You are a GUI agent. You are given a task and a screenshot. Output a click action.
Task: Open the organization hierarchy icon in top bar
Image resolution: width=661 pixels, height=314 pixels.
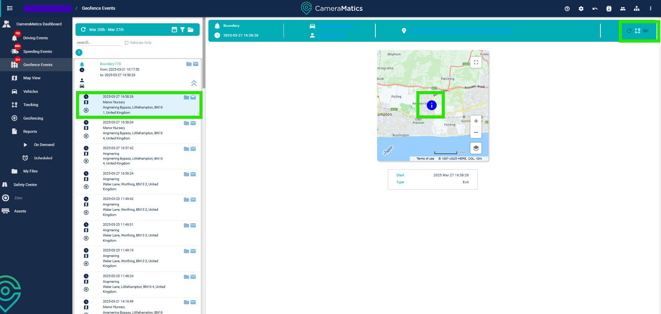point(636,9)
